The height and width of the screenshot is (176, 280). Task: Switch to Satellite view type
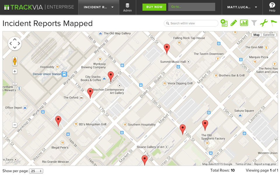pos(269,35)
